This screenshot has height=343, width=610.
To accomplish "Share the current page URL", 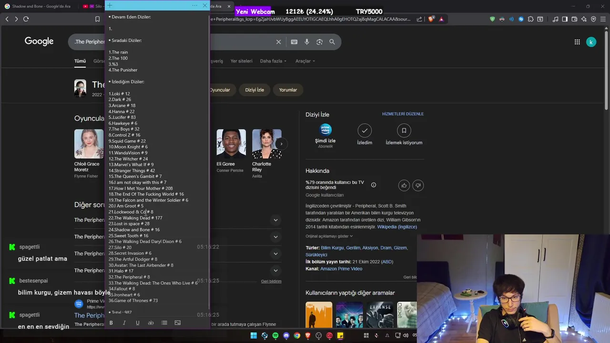I will (x=419, y=19).
